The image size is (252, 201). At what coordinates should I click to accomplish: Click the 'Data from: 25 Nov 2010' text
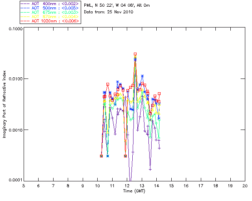[x=109, y=12]
